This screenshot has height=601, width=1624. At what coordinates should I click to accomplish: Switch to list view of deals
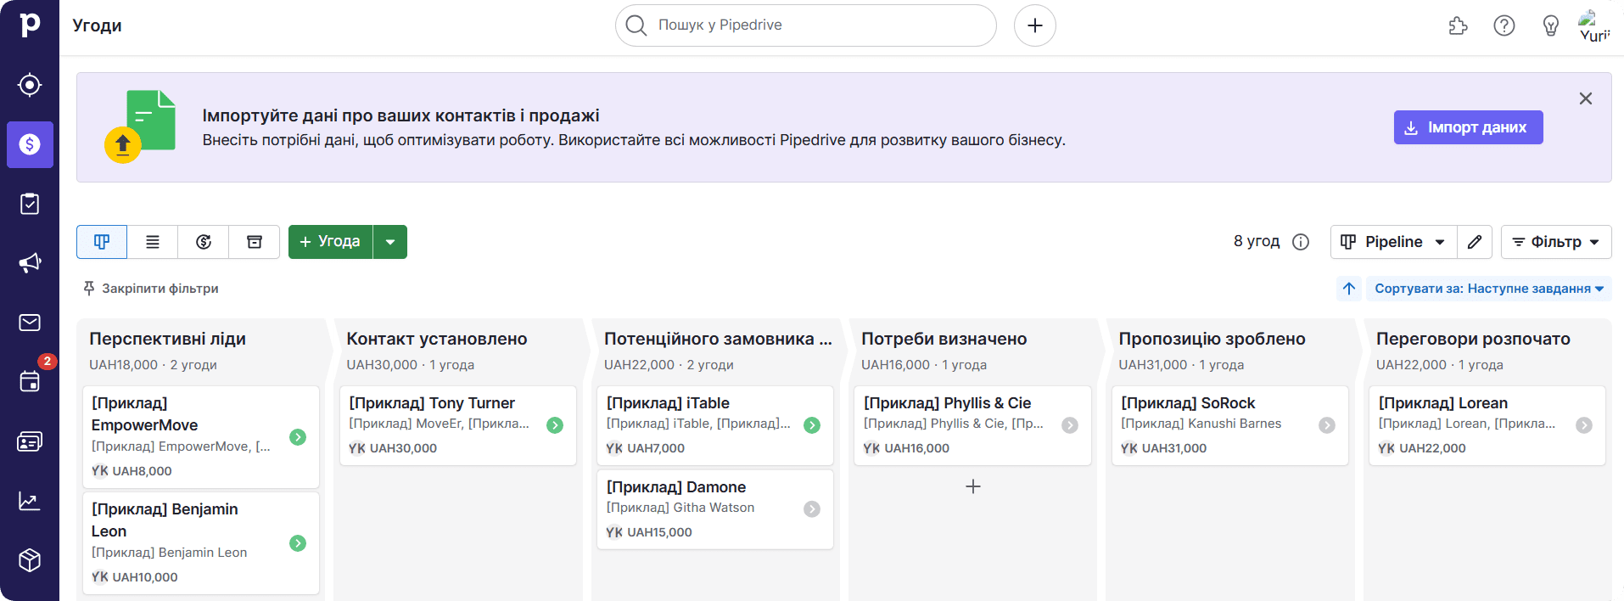tap(153, 242)
